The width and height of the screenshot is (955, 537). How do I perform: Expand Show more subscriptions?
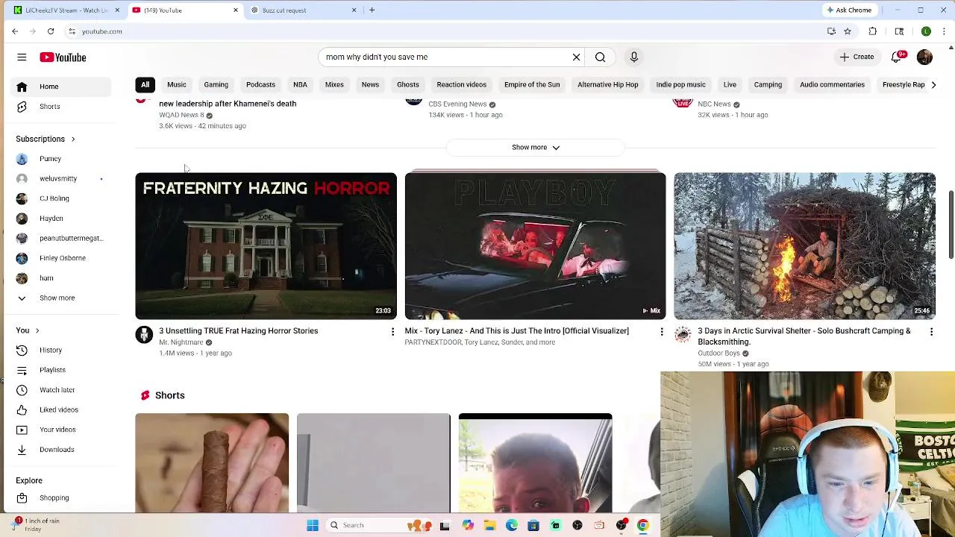[58, 298]
